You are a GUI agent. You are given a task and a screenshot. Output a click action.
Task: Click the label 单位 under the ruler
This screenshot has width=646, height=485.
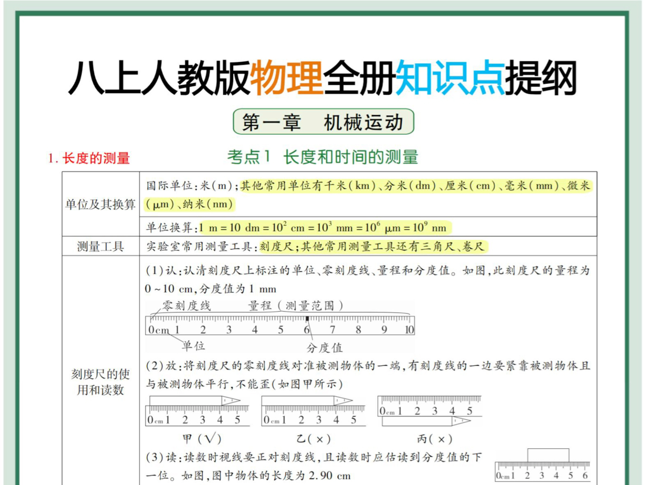[193, 346]
